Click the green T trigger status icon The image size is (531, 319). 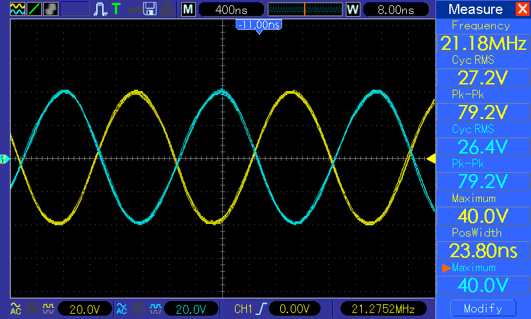[x=116, y=9]
